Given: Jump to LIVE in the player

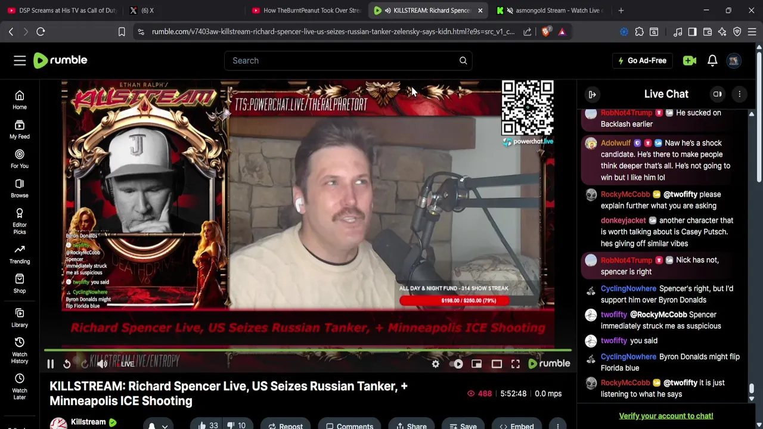Looking at the screenshot, I should (x=125, y=364).
